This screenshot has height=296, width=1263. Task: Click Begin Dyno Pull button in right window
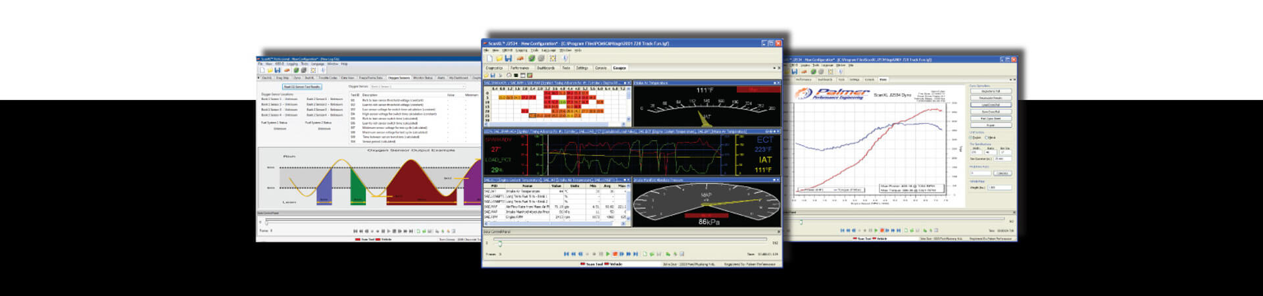[x=991, y=91]
